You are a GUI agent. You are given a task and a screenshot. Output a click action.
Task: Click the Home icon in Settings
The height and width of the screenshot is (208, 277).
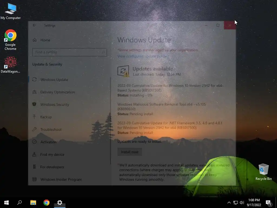click(35, 40)
